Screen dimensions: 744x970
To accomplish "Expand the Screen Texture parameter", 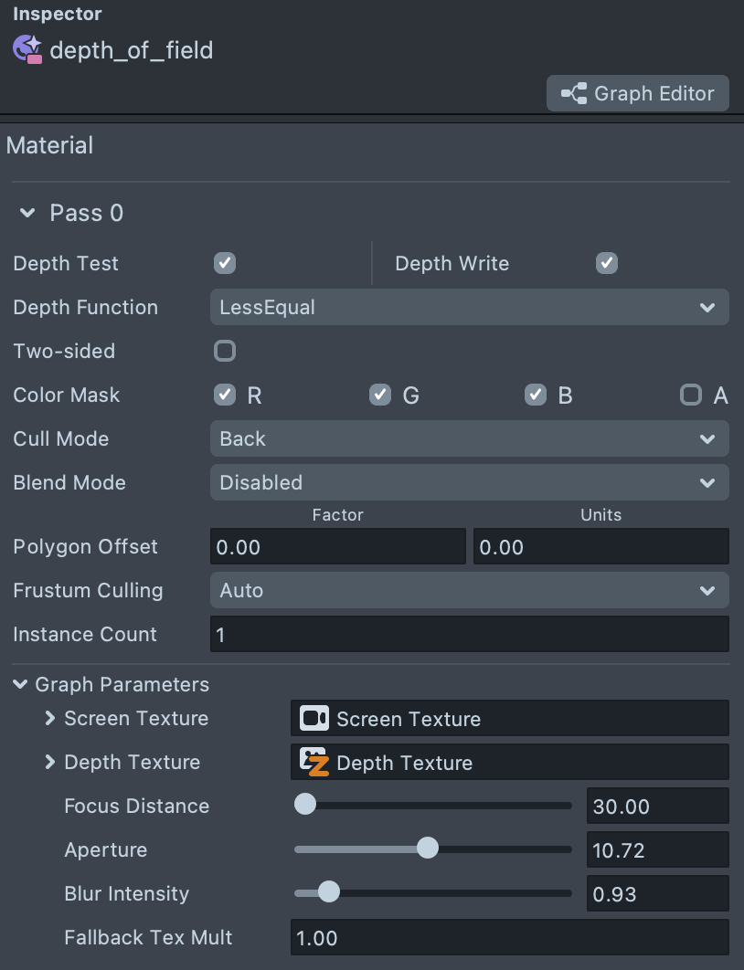I will pos(49,719).
